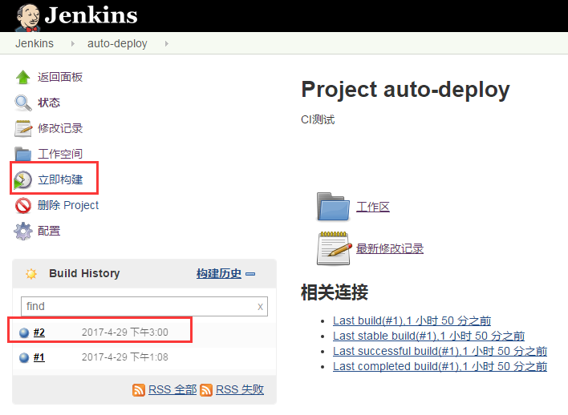Click the 相关连接 heading

tap(335, 292)
